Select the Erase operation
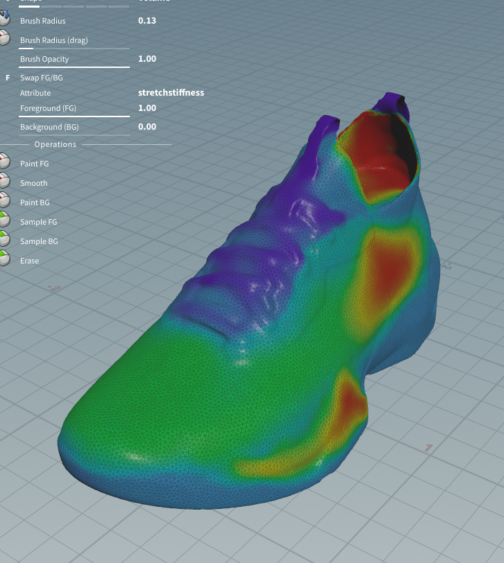This screenshot has width=504, height=563. (29, 261)
